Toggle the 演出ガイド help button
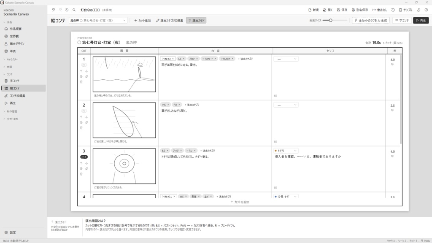This screenshot has width=432, height=243. pyautogui.click(x=196, y=20)
